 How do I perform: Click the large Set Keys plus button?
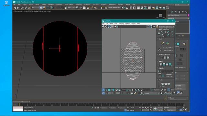click(155, 109)
